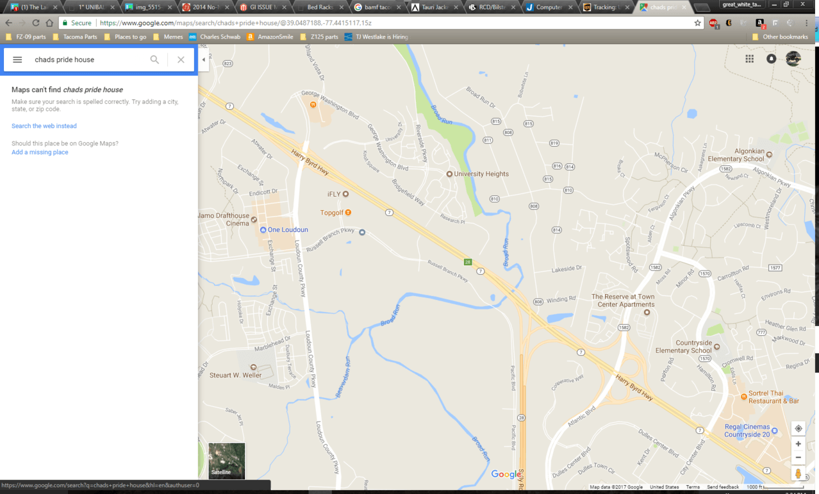The width and height of the screenshot is (819, 494).
Task: Click the Regal Cinemas Countryside 20 marker
Action: pyautogui.click(x=774, y=431)
